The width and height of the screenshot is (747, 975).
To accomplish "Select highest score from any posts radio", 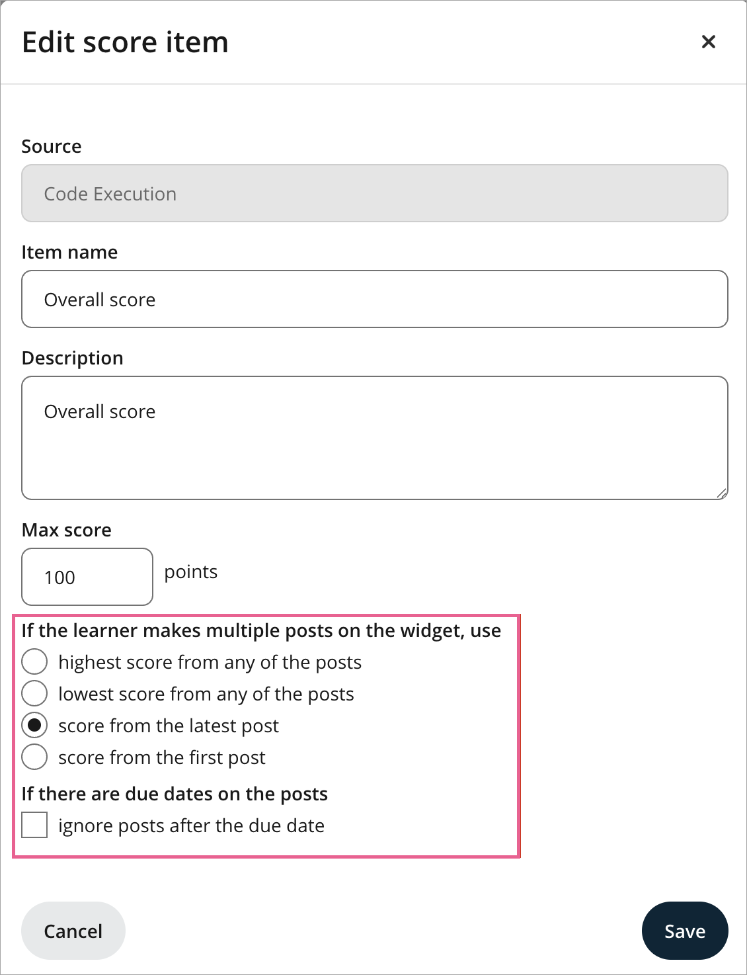I will click(34, 661).
